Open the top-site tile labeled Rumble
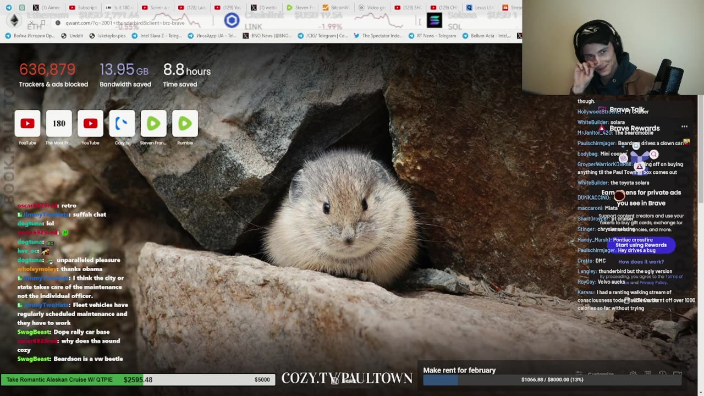Viewport: 704px width, 396px height. (185, 123)
